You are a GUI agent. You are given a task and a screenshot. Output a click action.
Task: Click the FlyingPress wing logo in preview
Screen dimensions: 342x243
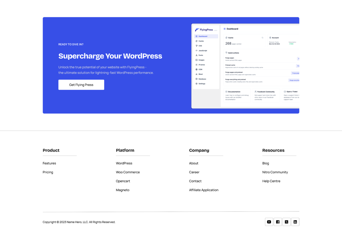[x=197, y=30]
